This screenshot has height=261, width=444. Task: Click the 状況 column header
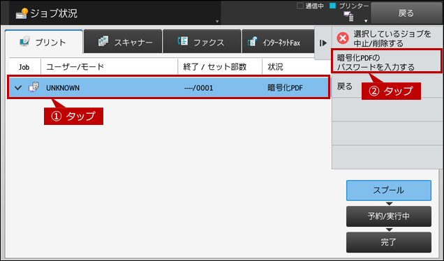pyautogui.click(x=275, y=67)
